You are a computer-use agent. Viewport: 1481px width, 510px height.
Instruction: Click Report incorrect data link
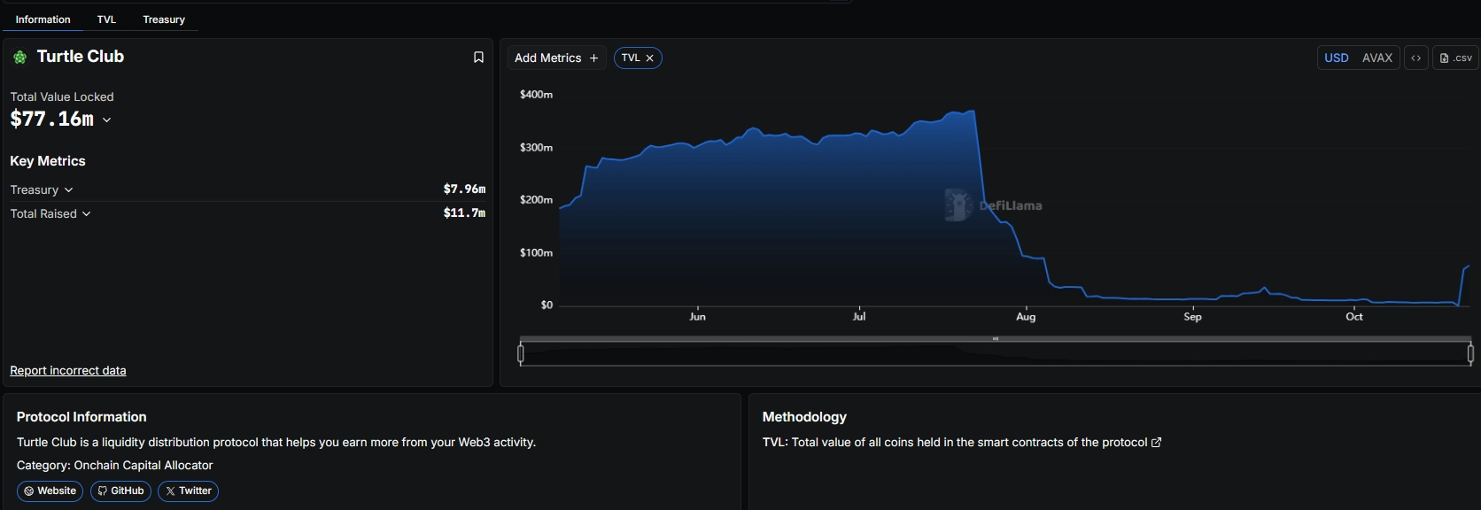click(x=68, y=371)
